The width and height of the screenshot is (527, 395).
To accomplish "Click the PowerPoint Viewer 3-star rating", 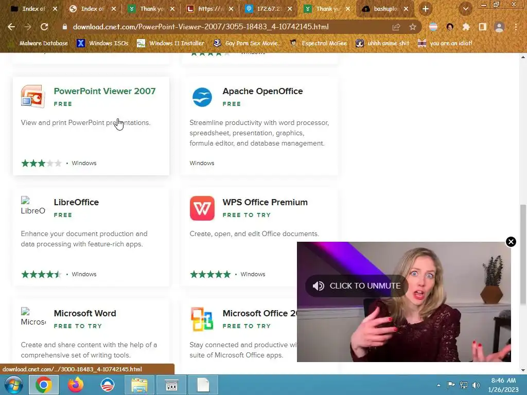I will (x=41, y=163).
